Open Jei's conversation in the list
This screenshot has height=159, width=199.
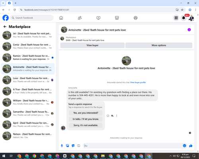coord(28,35)
